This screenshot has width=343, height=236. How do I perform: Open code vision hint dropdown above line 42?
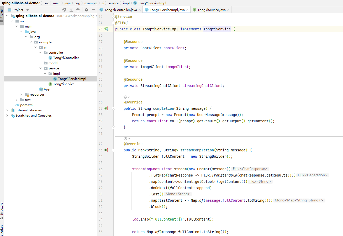tap(127, 139)
